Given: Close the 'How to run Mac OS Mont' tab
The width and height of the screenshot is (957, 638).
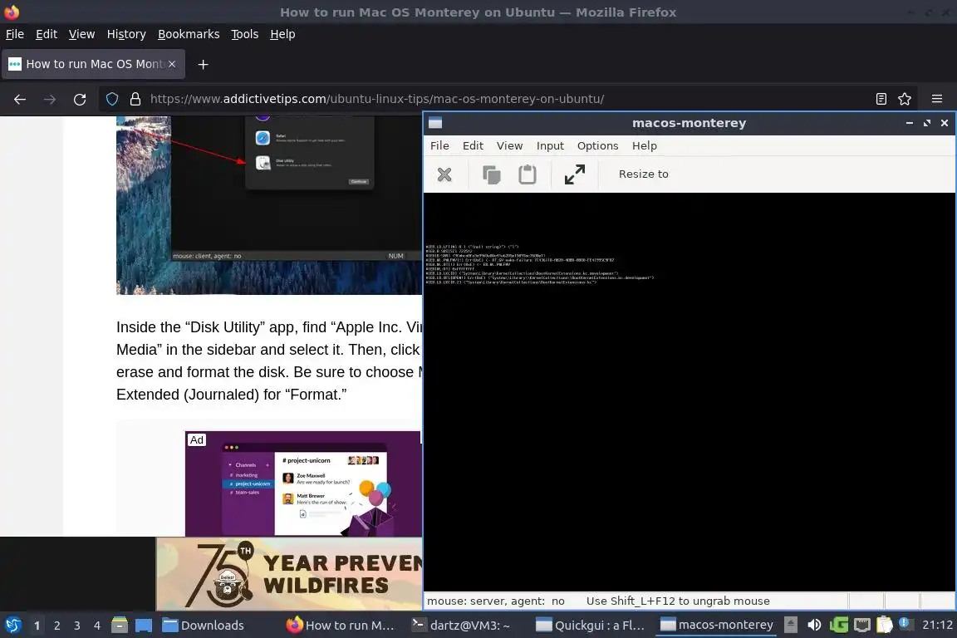Looking at the screenshot, I should tap(172, 64).
